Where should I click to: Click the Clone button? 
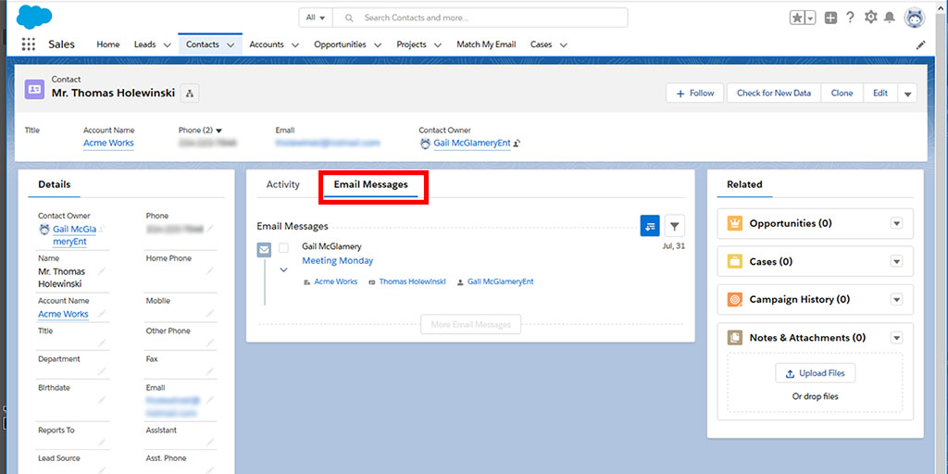point(842,94)
